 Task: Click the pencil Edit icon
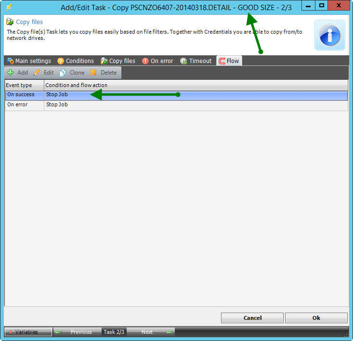click(x=37, y=73)
